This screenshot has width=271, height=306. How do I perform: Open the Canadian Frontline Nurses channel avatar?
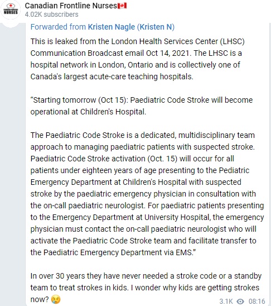point(11,10)
